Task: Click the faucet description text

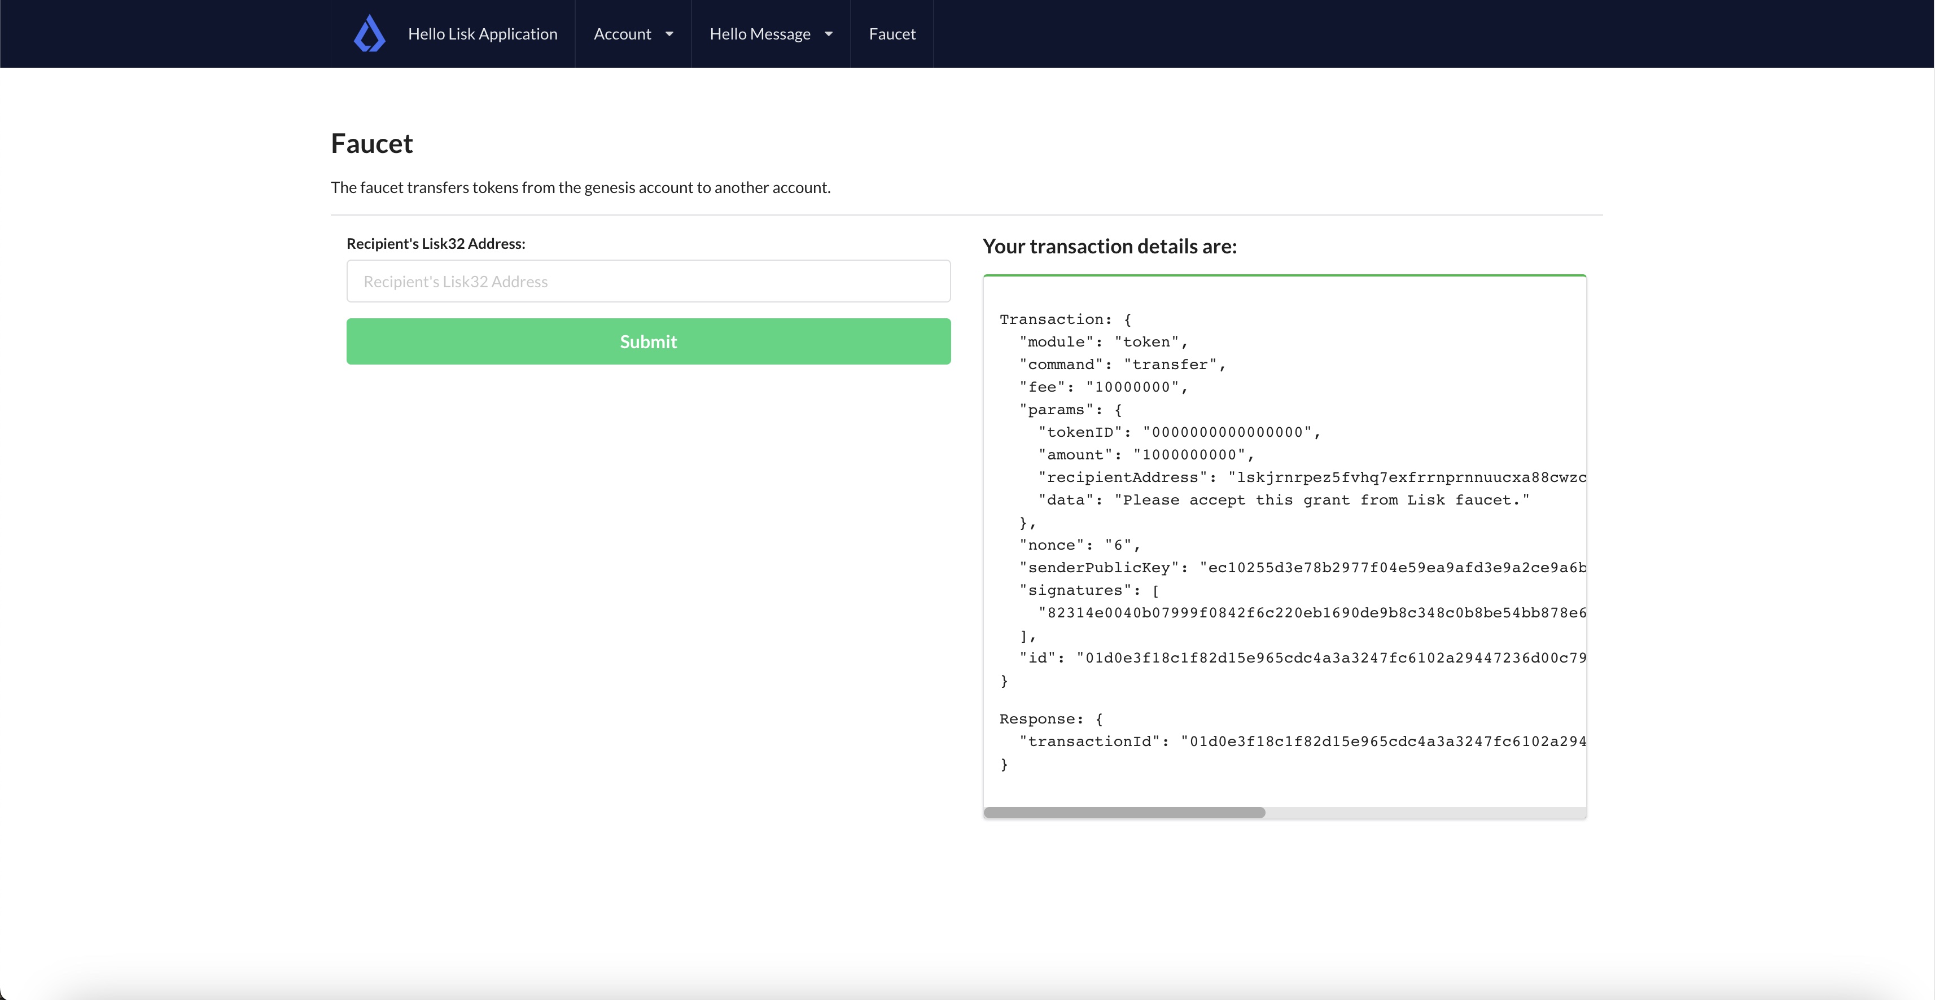Action: [580, 188]
